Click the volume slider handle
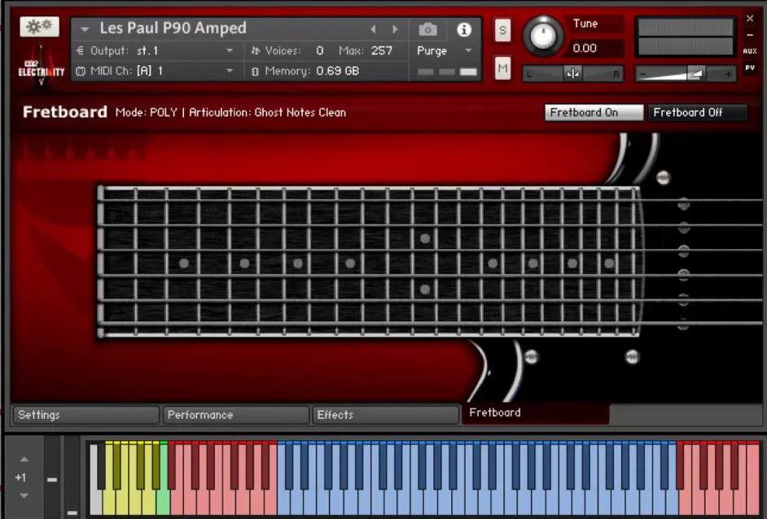The height and width of the screenshot is (519, 767). coord(695,74)
